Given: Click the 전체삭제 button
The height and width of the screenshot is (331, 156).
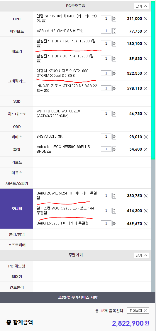Looking at the screenshot, I should [x=138, y=311].
